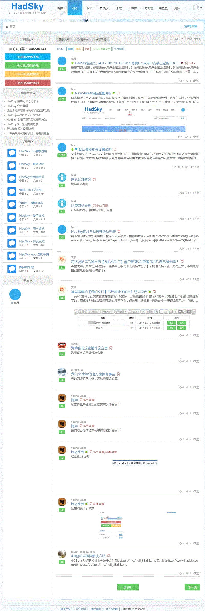Viewport: 205px width, 611px height.
Task: Click the 小白问题 tag on 认领网站失败 post
Action: tap(102, 206)
